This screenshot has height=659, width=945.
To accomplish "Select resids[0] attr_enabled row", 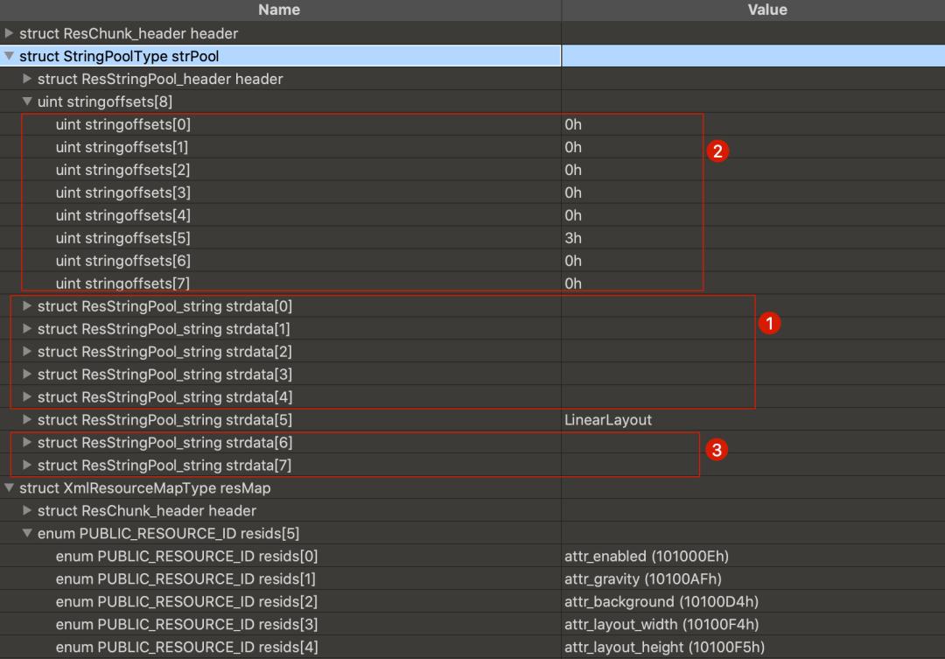I will click(x=186, y=557).
